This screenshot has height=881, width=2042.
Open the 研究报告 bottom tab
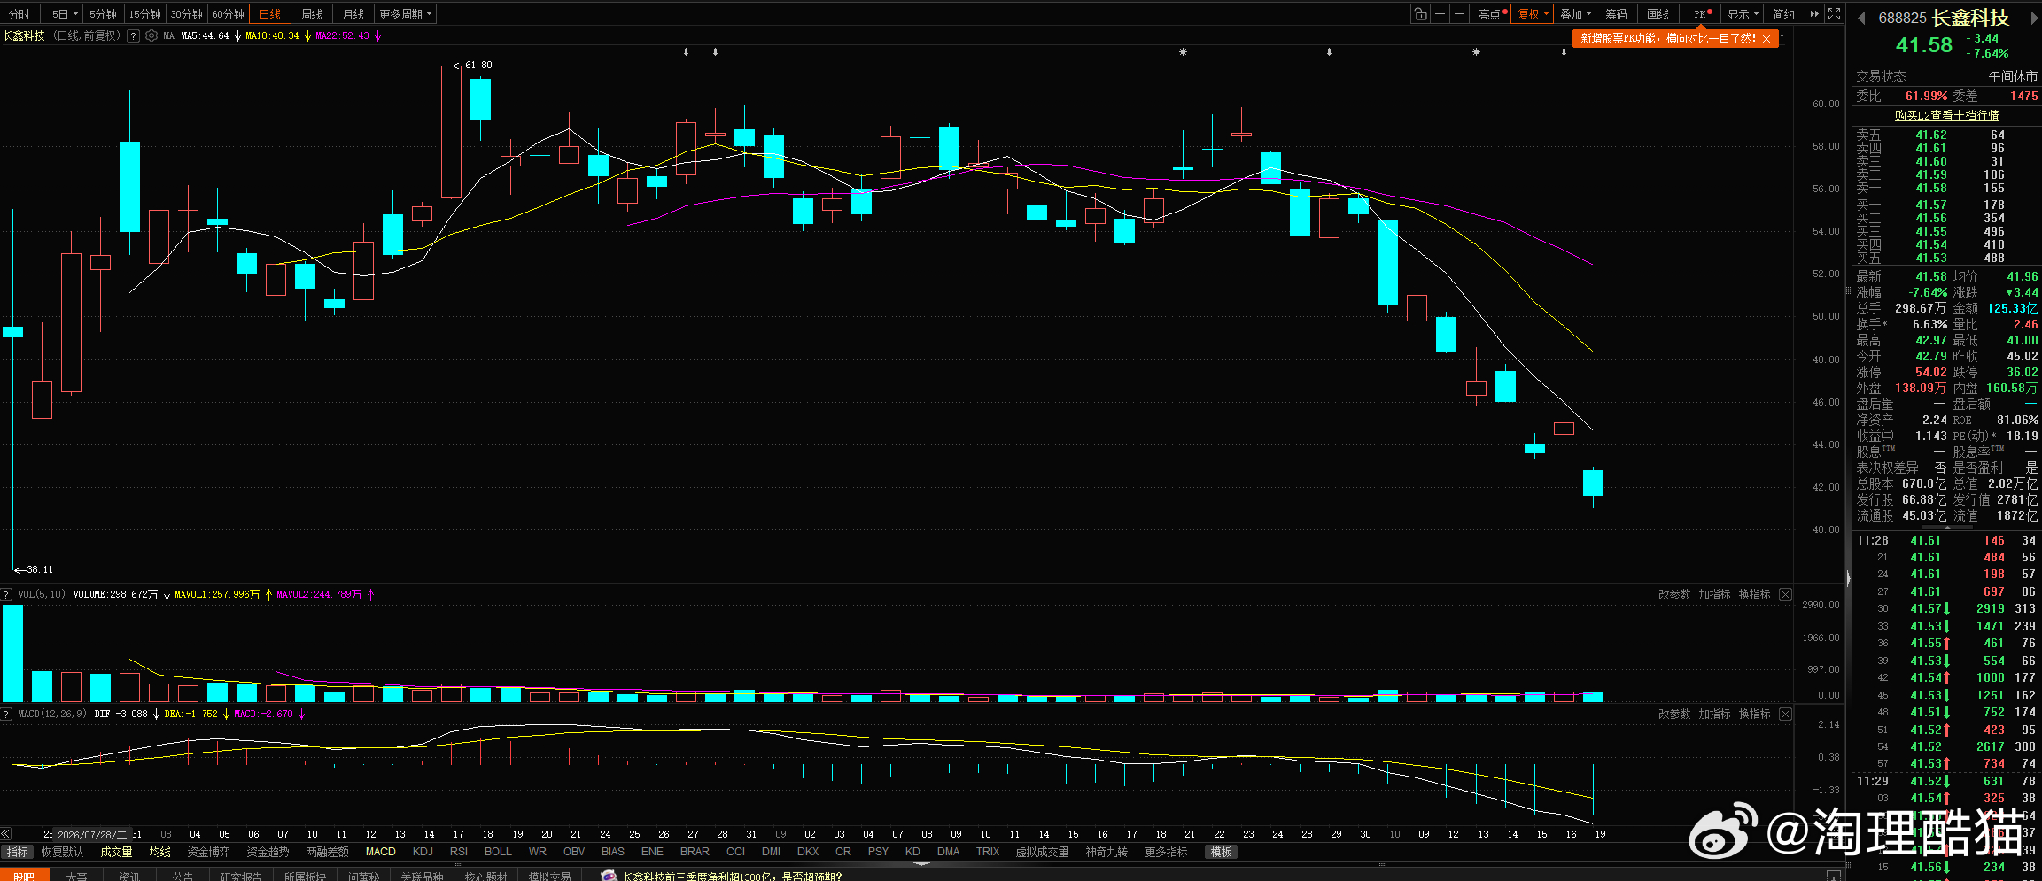tap(241, 876)
